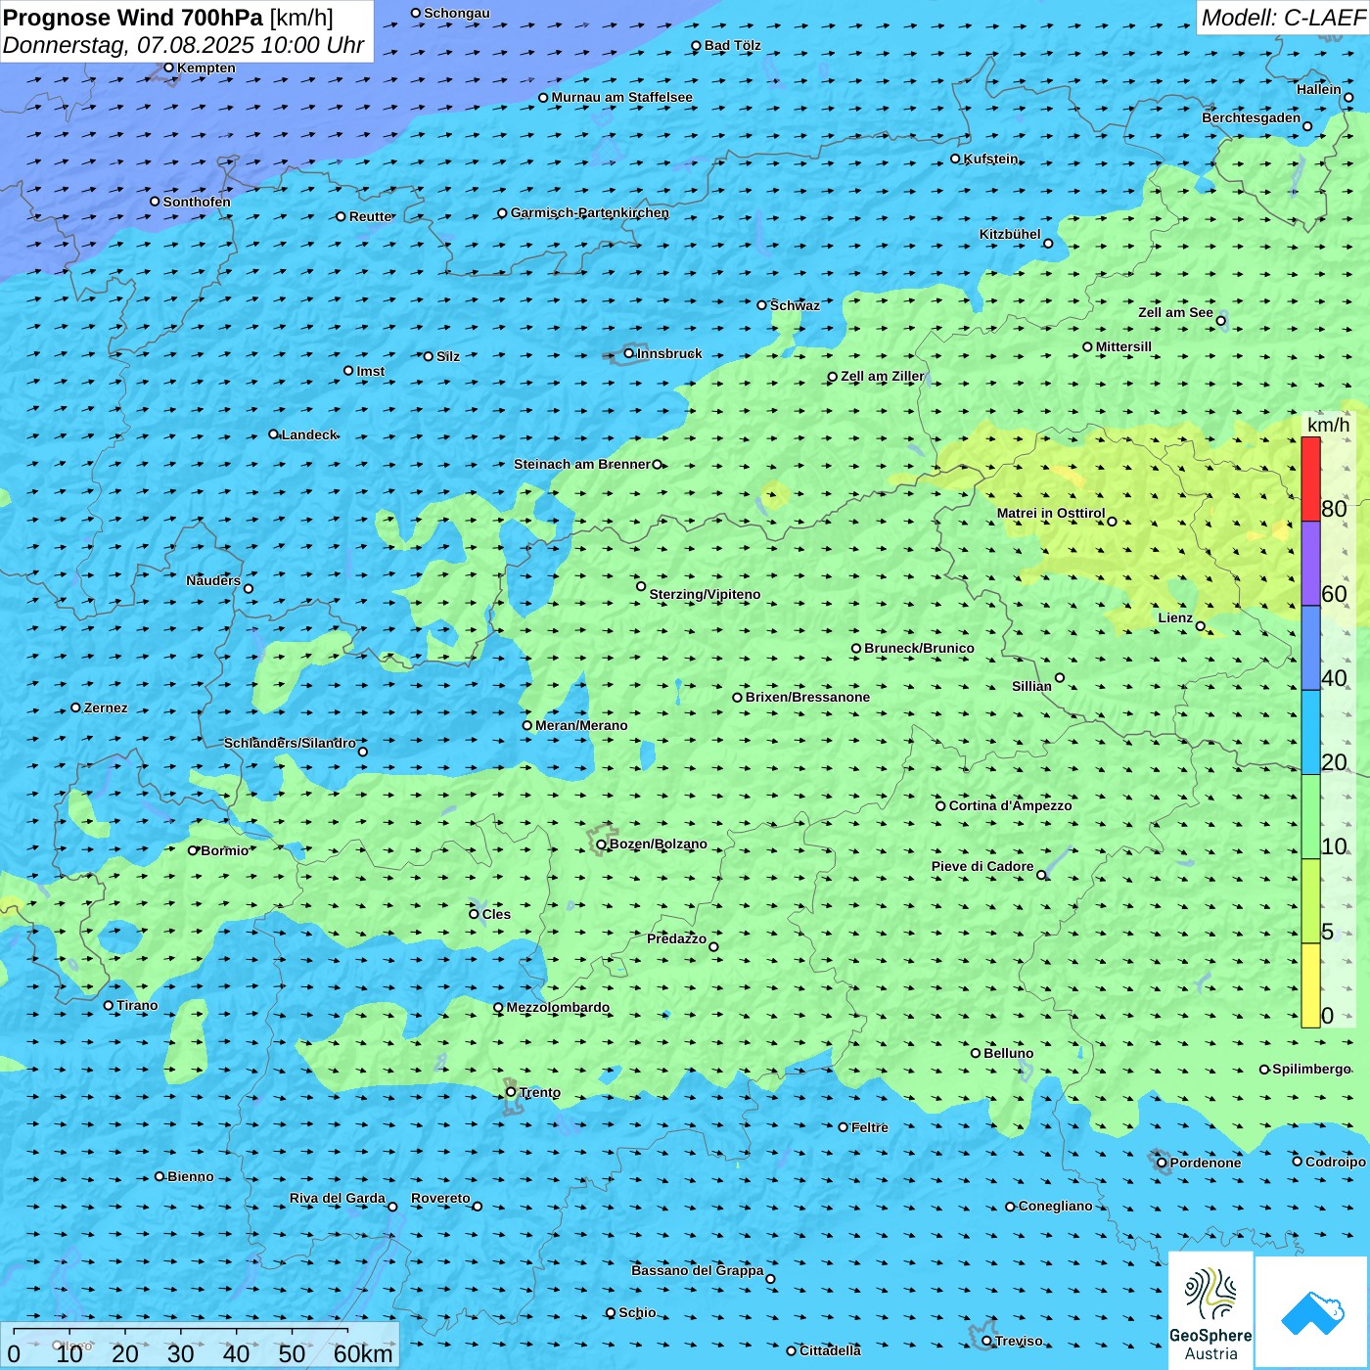The image size is (1370, 1370).
Task: Click the Pordenone city marker
Action: (x=1163, y=1164)
